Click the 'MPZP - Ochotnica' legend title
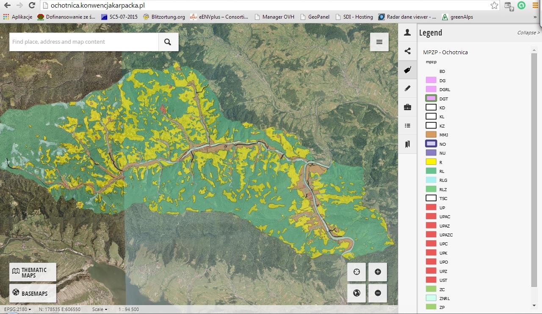Viewport: 542px width, 314px height. click(x=445, y=52)
